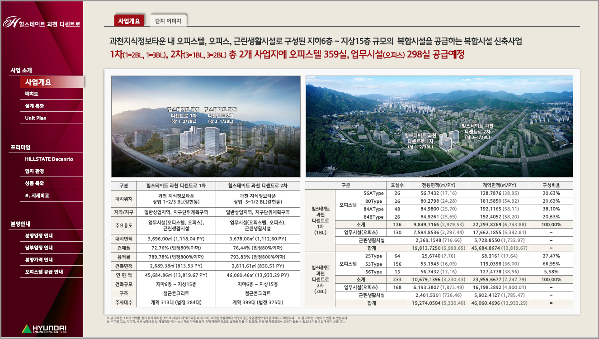Switch to the 사업개요 tab
The height and width of the screenshot is (339, 599).
[x=130, y=21]
